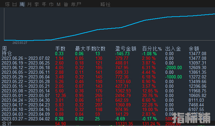The image size is (215, 126).
Task: Click the 1362.93 profit amount
Action: 123,91
